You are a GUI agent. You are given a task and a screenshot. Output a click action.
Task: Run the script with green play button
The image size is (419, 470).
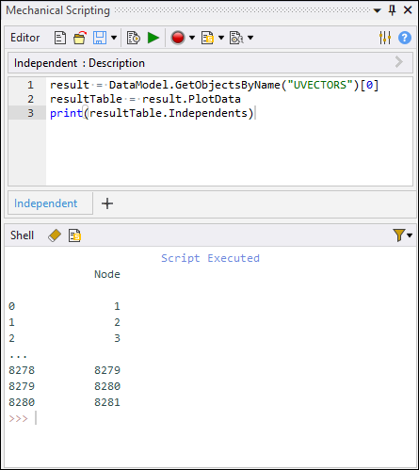(153, 38)
